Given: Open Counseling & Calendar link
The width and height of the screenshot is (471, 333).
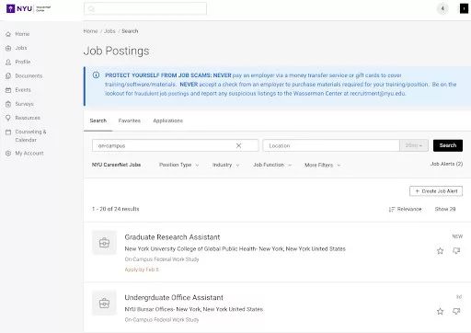Looking at the screenshot, I should click(30, 135).
